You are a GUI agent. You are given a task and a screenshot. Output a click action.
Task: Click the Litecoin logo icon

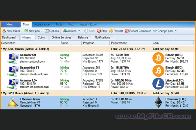[x=158, y=84]
